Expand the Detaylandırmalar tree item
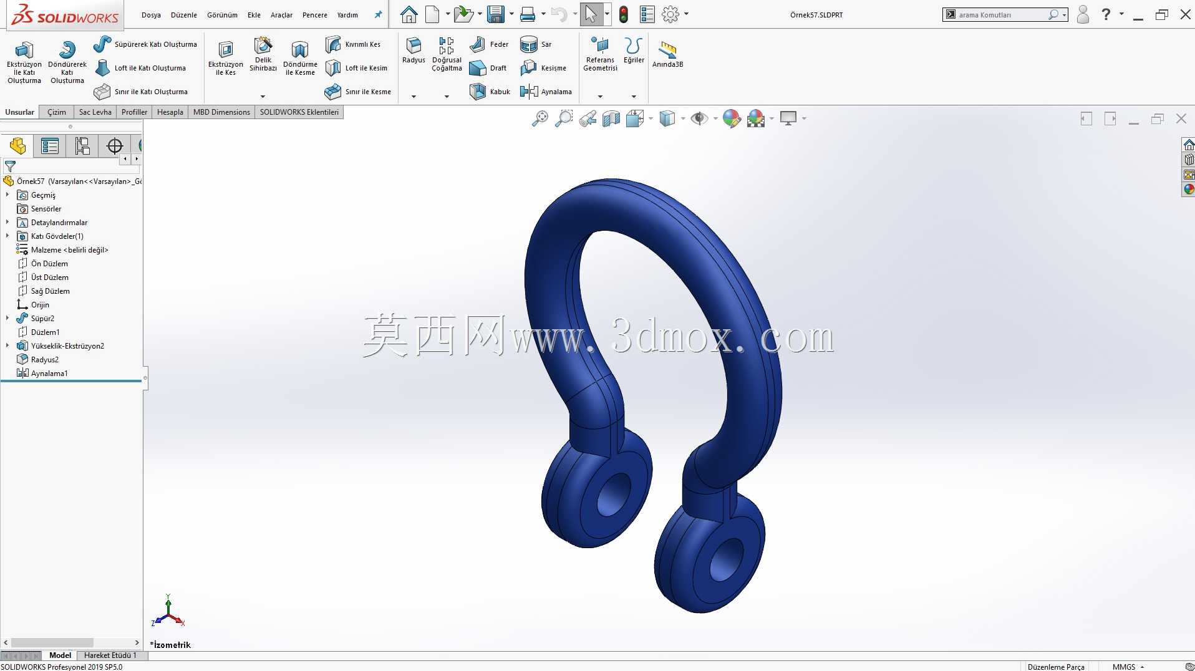Image resolution: width=1195 pixels, height=671 pixels. coord(7,223)
